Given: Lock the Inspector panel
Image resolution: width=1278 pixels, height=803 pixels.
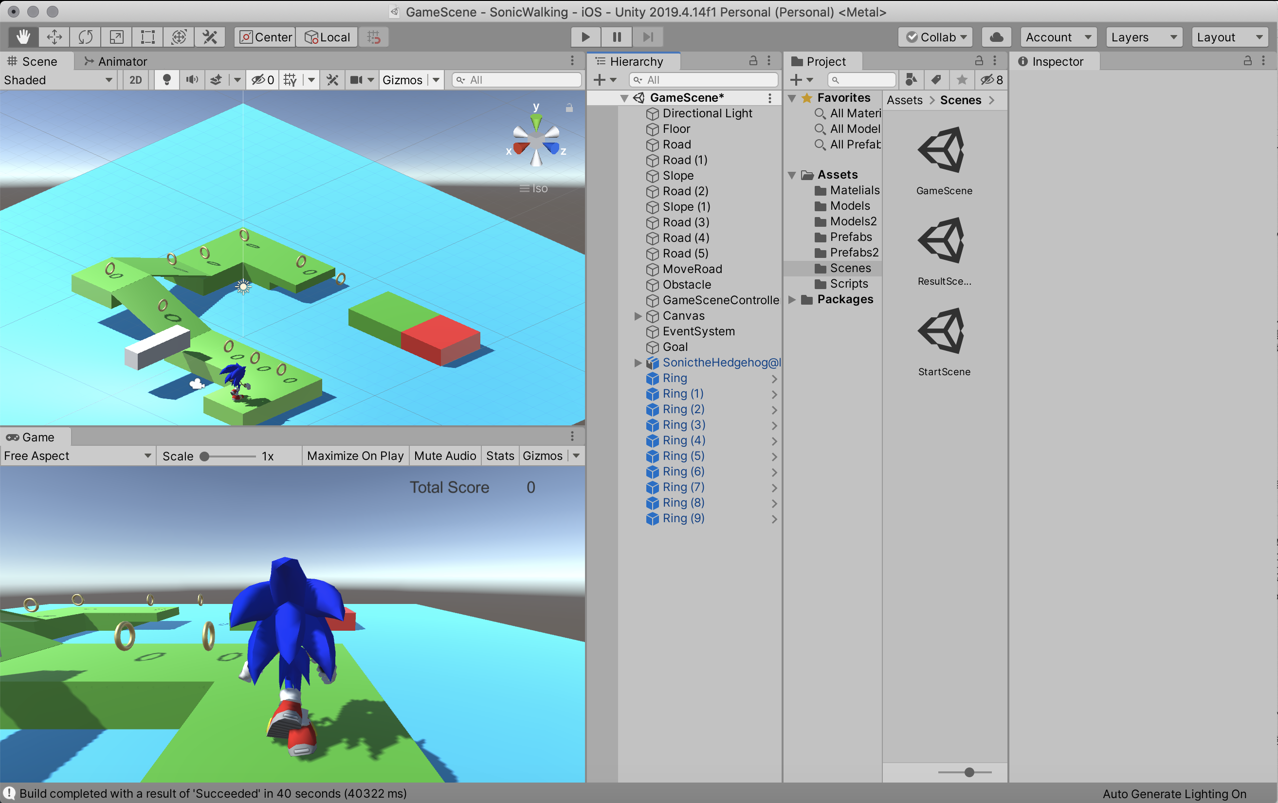Looking at the screenshot, I should (1247, 61).
